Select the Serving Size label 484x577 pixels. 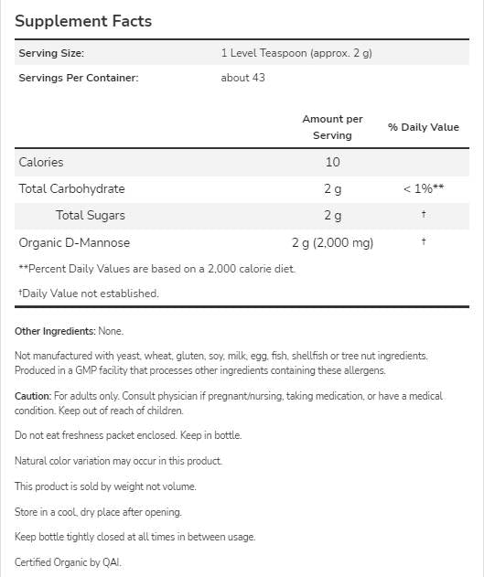pyautogui.click(x=51, y=53)
